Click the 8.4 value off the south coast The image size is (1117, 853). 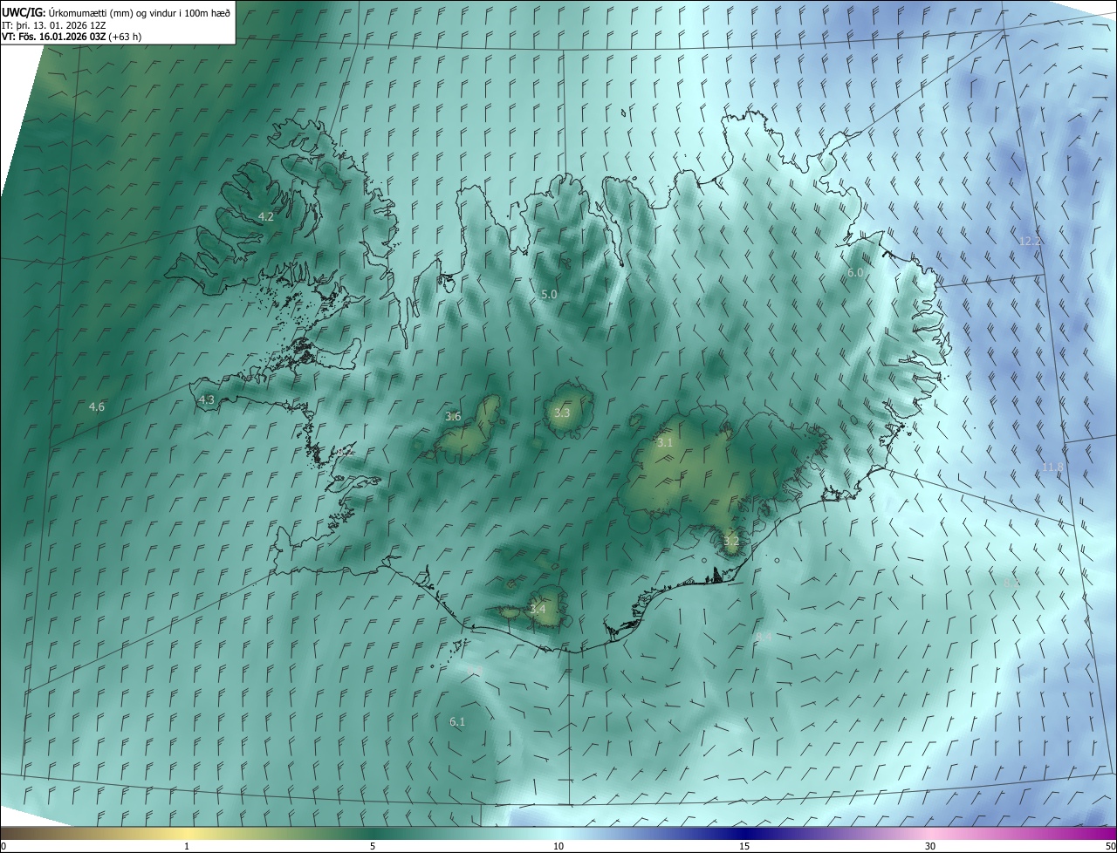[x=764, y=638]
